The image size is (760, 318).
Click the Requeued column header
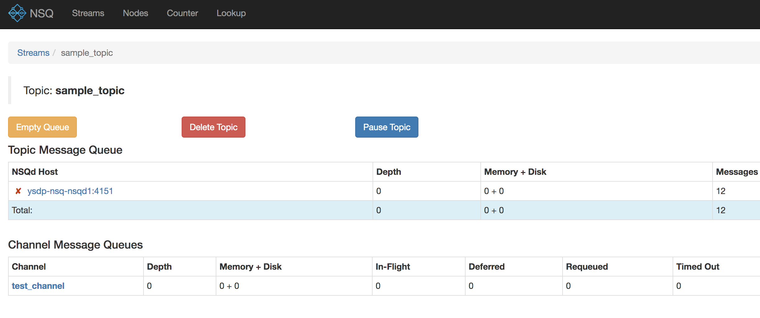click(587, 267)
